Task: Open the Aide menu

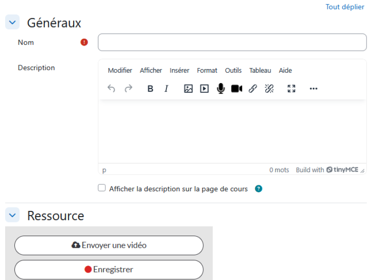Action: click(x=285, y=70)
